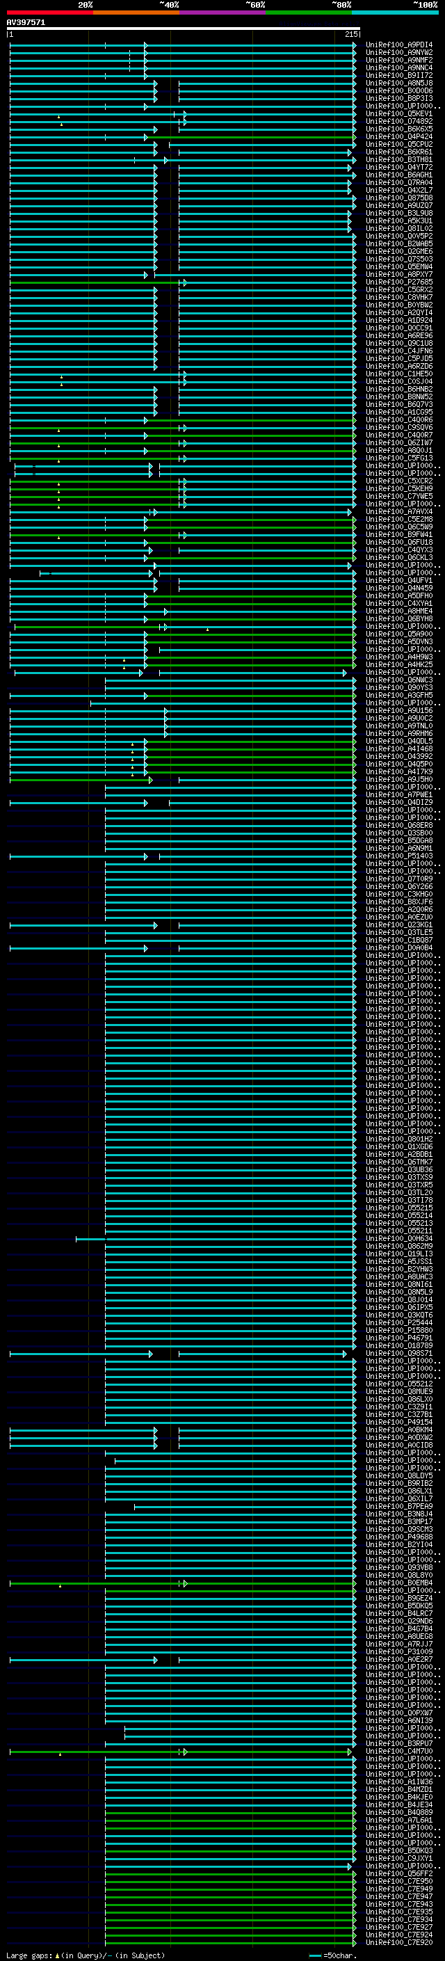The width and height of the screenshot is (445, 1961).
Task: Select label UniRef100_Q5KEV1
Action: coord(398,113)
